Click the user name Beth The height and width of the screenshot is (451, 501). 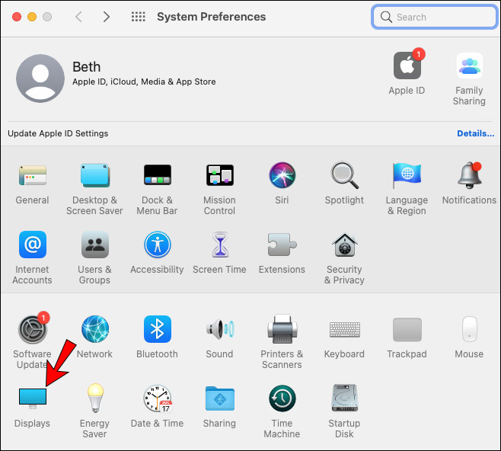tap(86, 67)
